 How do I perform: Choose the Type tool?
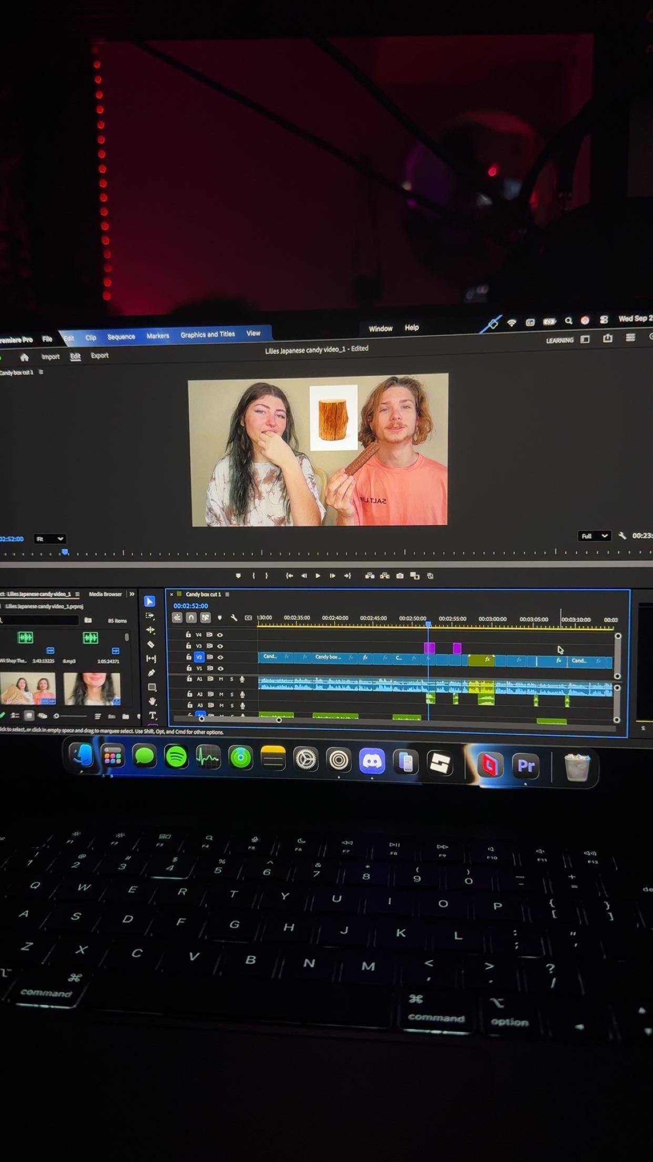click(x=152, y=715)
